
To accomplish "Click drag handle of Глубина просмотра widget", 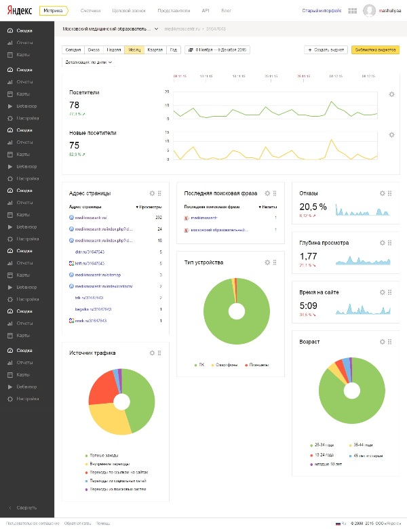I will [x=389, y=243].
